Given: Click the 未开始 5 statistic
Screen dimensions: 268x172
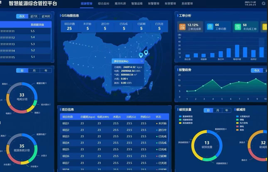Looking at the screenshot, I should pos(87,26).
